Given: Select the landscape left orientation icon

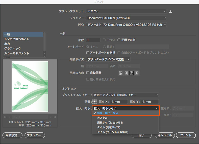Looking at the screenshot, I should tap(126, 73).
